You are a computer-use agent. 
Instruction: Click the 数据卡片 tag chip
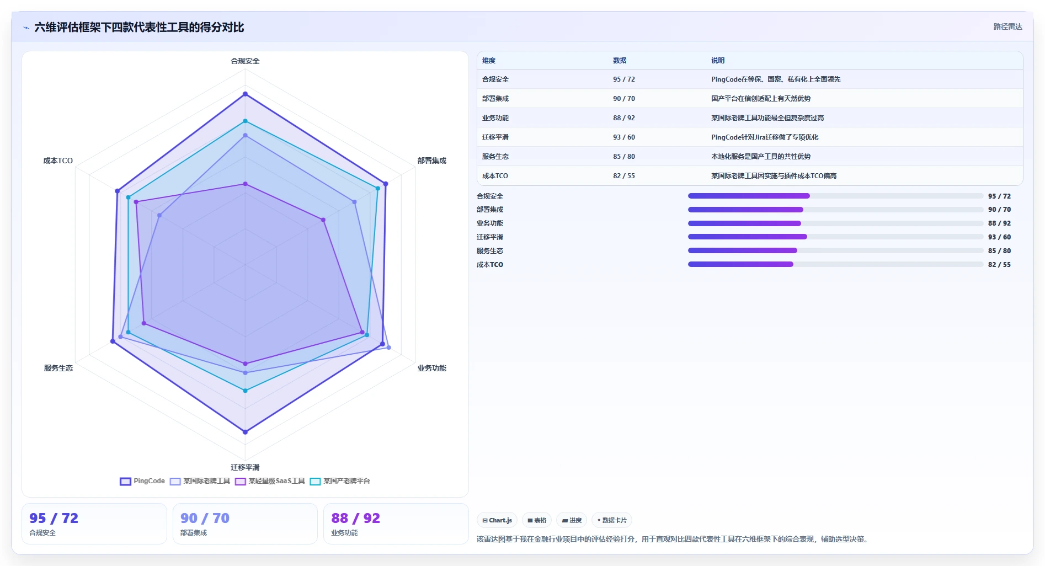click(x=612, y=520)
